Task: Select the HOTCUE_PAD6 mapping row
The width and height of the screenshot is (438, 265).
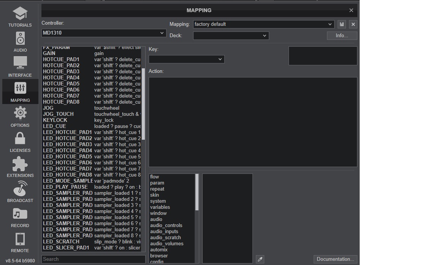Action: click(92, 90)
